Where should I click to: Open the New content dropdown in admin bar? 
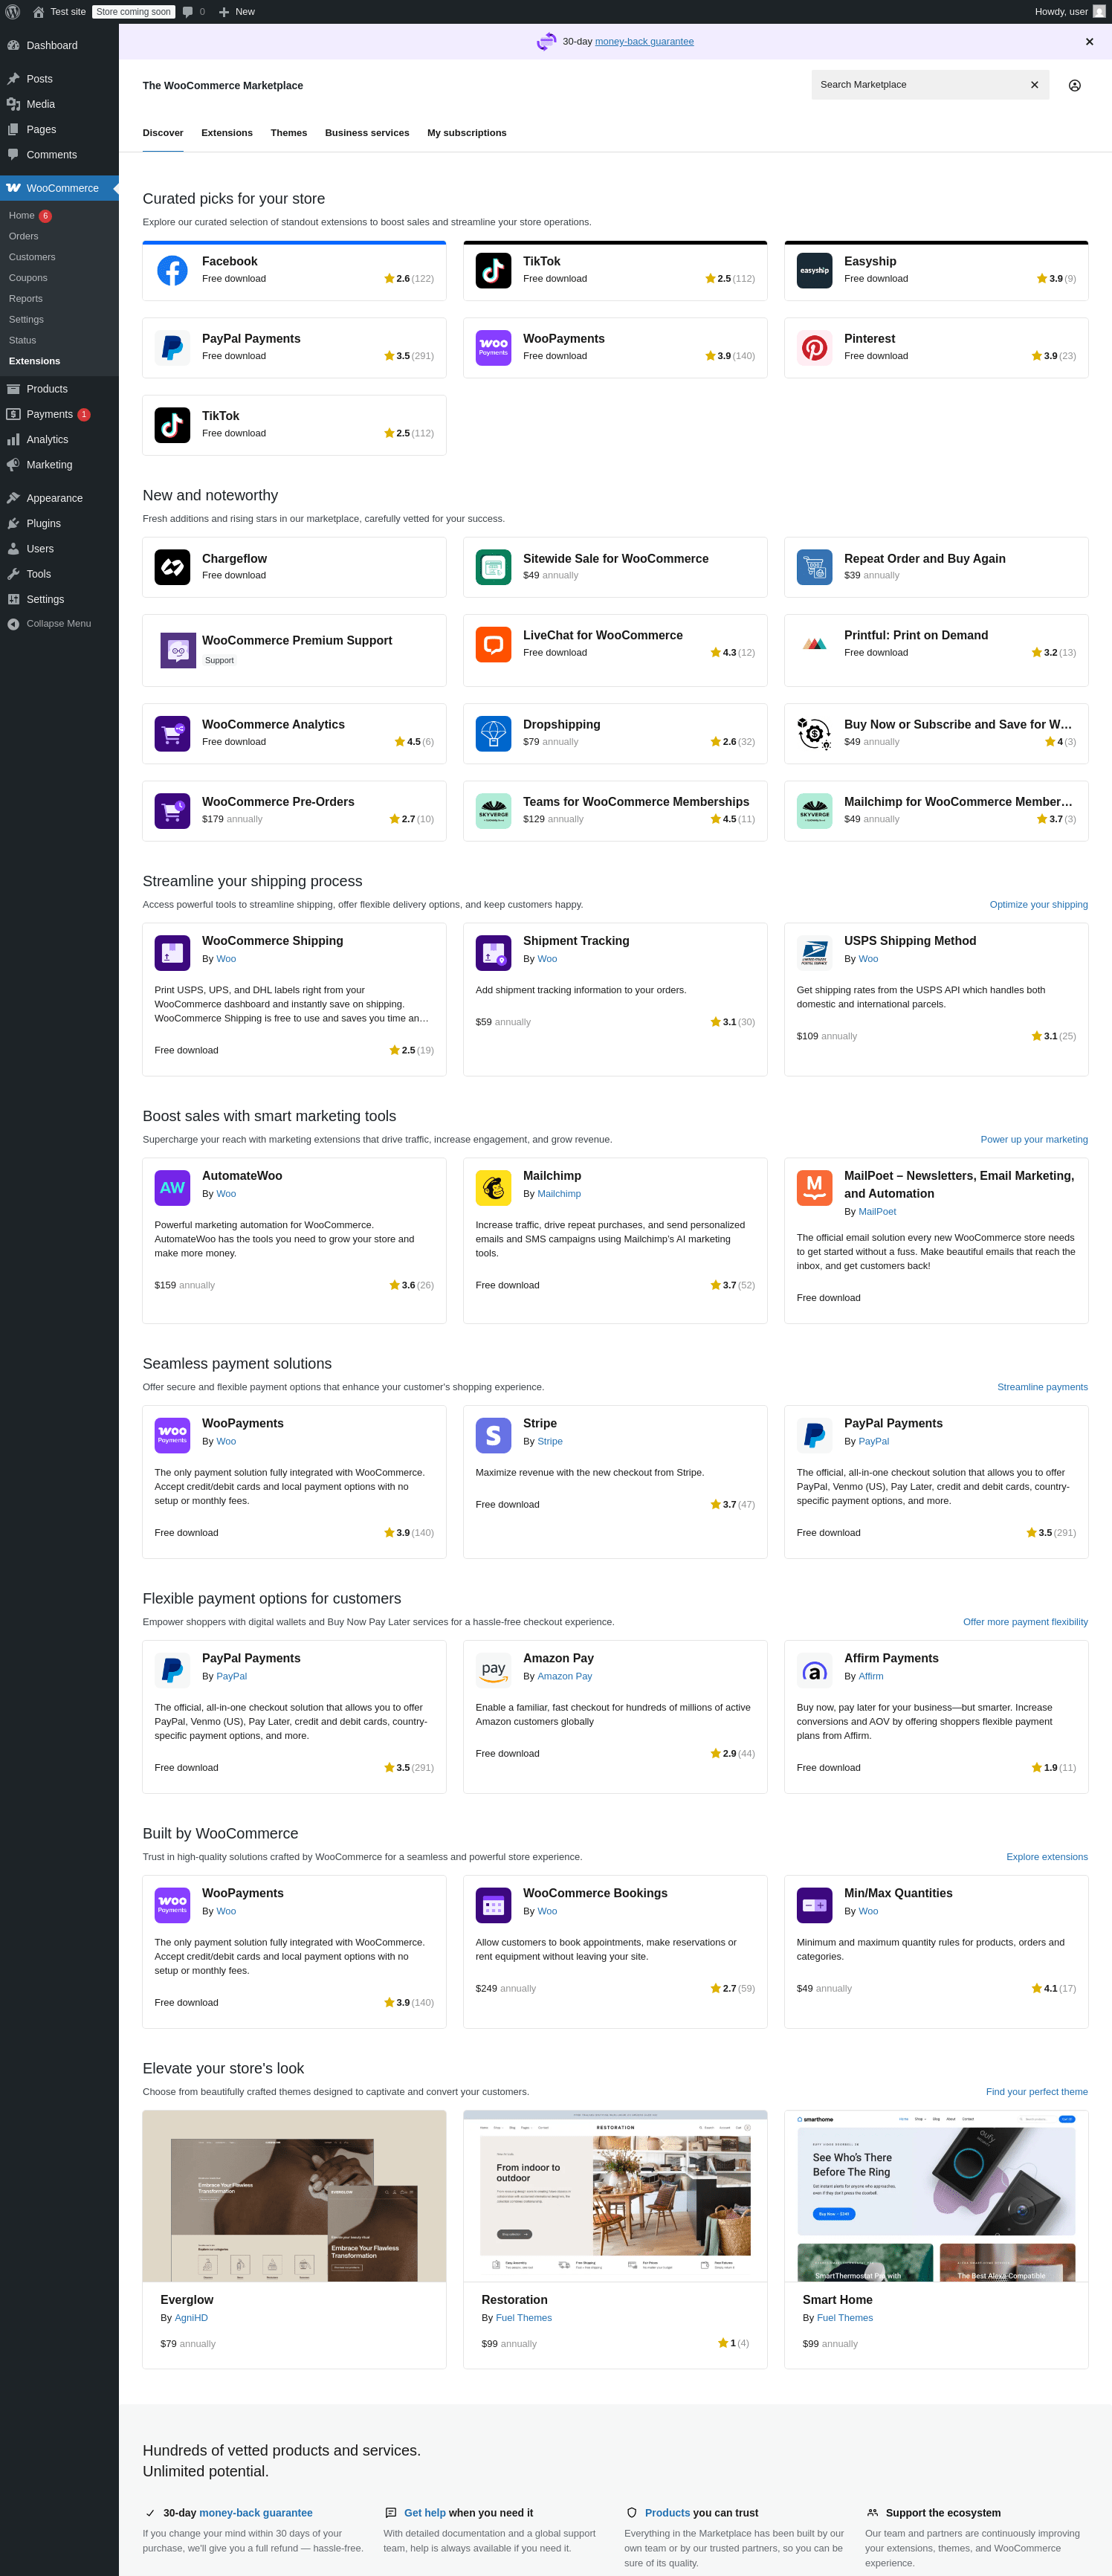pyautogui.click(x=237, y=12)
